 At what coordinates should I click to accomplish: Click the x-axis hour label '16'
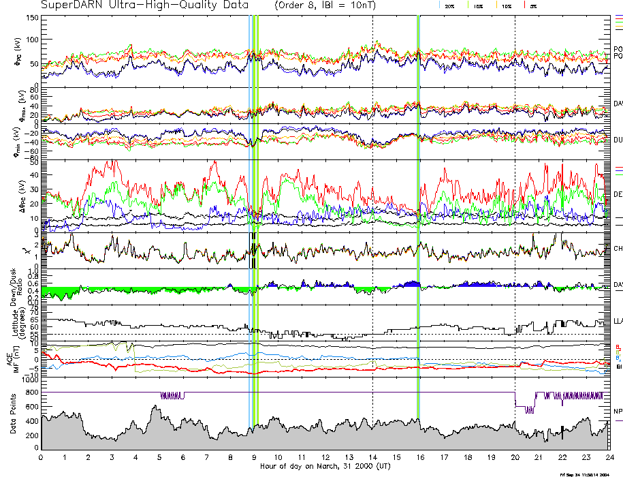420,457
